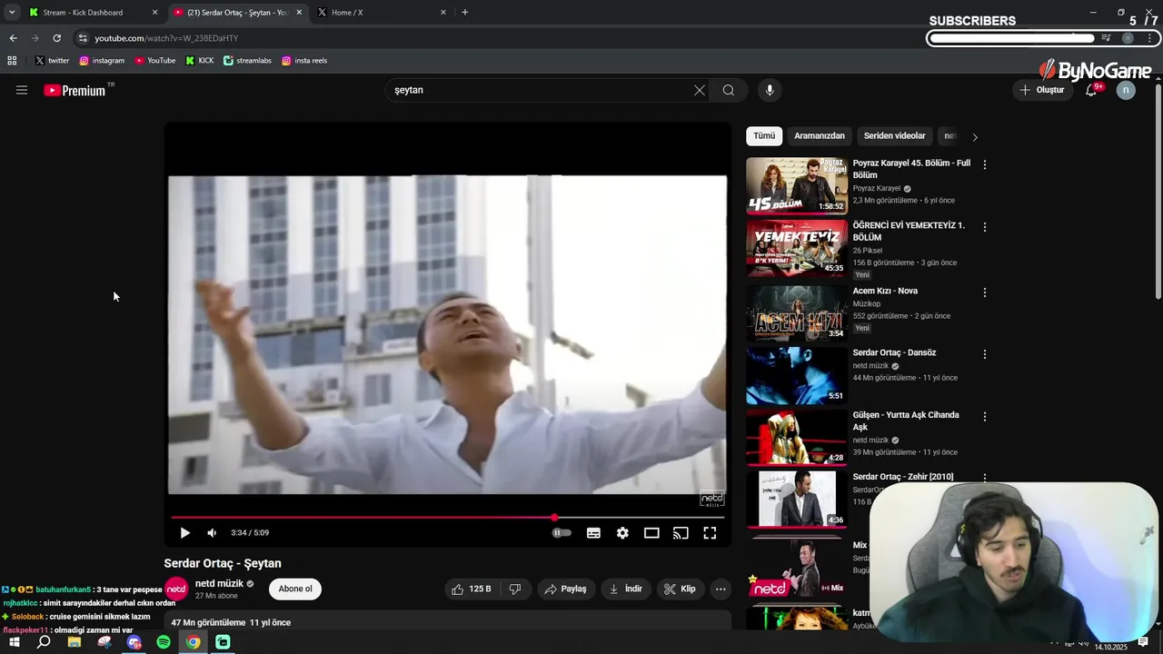1163x654 pixels.
Task: Open the YouTube guide hamburger menu
Action: 22,90
